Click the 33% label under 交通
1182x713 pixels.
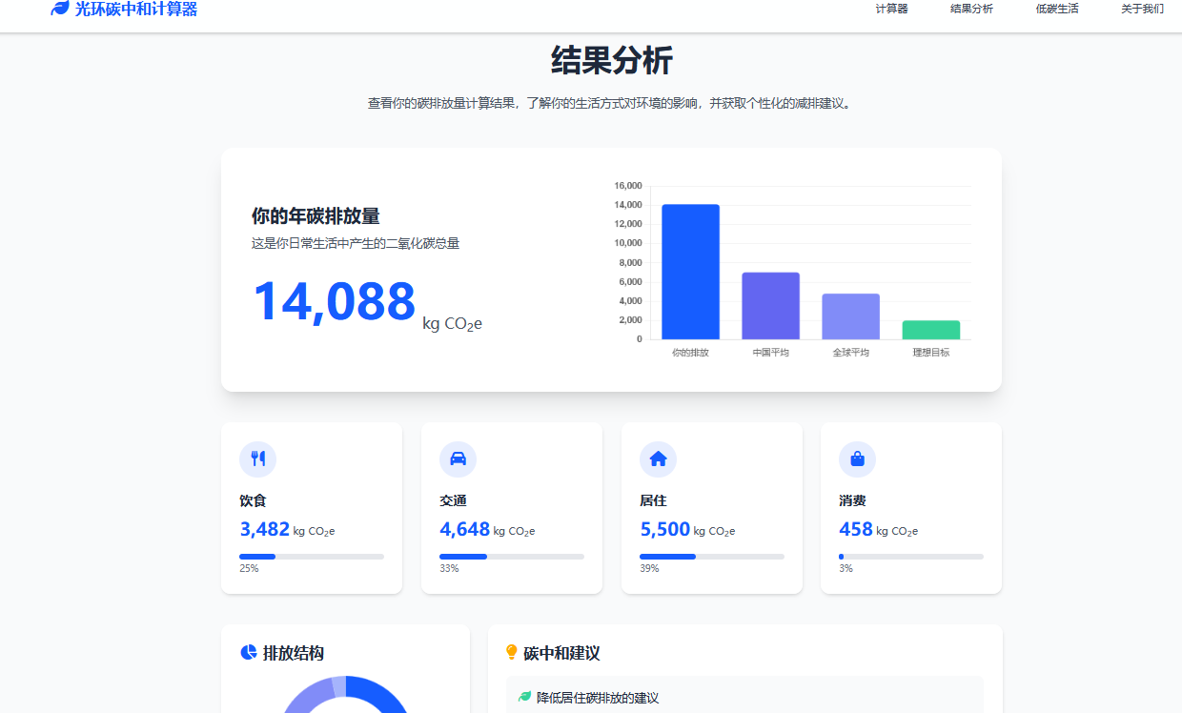(x=449, y=568)
